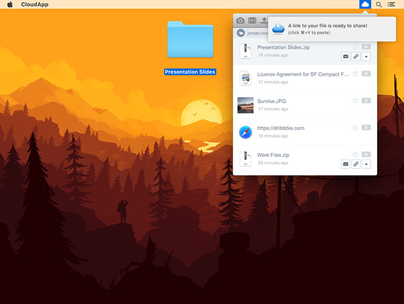
Task: Click the view count badge for Presentation Slides.zip
Action: pos(366,47)
